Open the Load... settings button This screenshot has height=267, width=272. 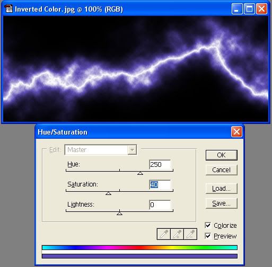click(x=222, y=189)
